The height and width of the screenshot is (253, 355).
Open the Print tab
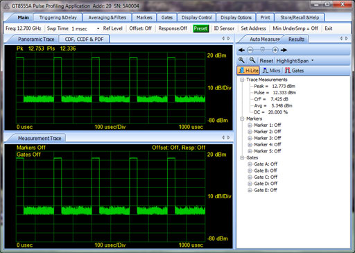point(265,17)
